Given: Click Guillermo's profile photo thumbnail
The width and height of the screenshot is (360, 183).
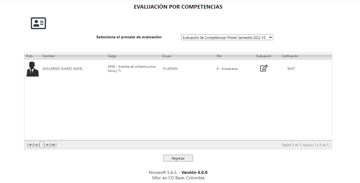Looking at the screenshot, I should pyautogui.click(x=32, y=68).
